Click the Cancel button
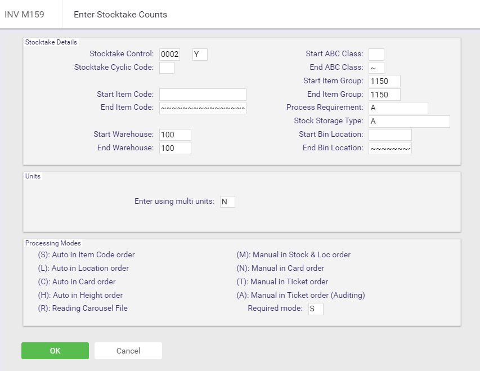The width and height of the screenshot is (480, 371). pyautogui.click(x=128, y=351)
